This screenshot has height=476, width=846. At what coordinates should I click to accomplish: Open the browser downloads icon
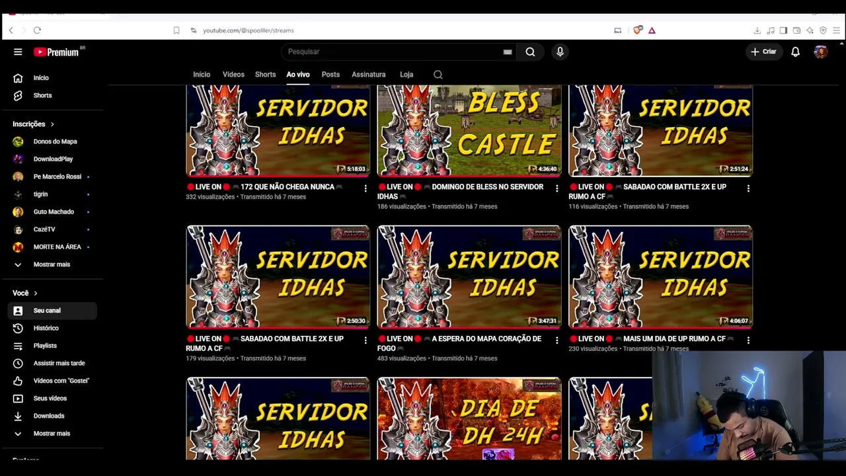tap(757, 30)
